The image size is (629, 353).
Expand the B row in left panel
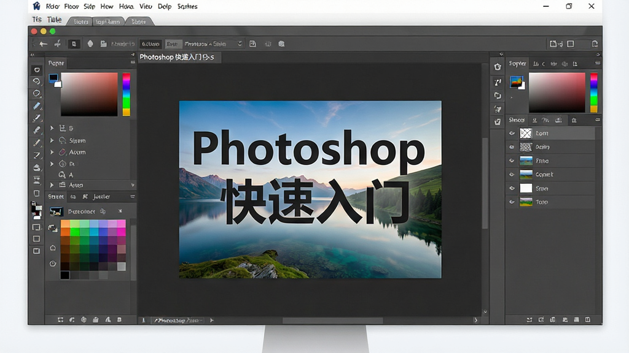pos(52,128)
